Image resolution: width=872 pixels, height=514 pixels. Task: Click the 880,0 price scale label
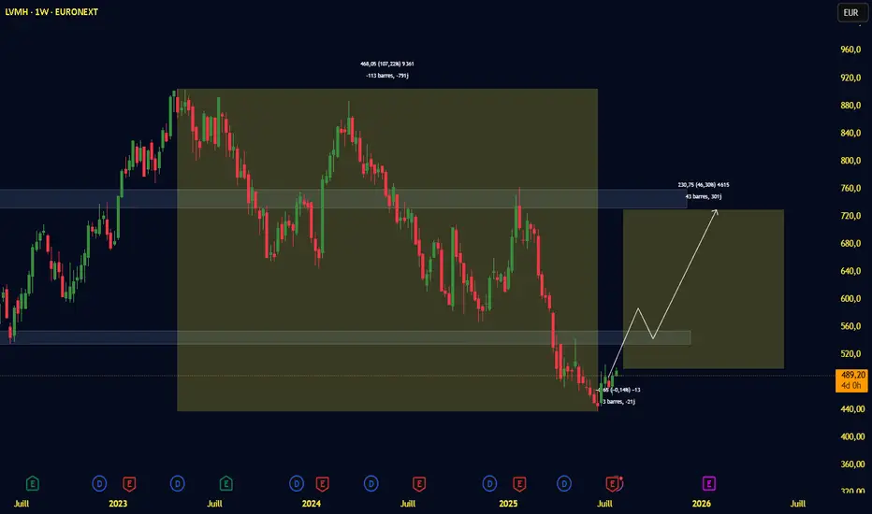coord(850,105)
